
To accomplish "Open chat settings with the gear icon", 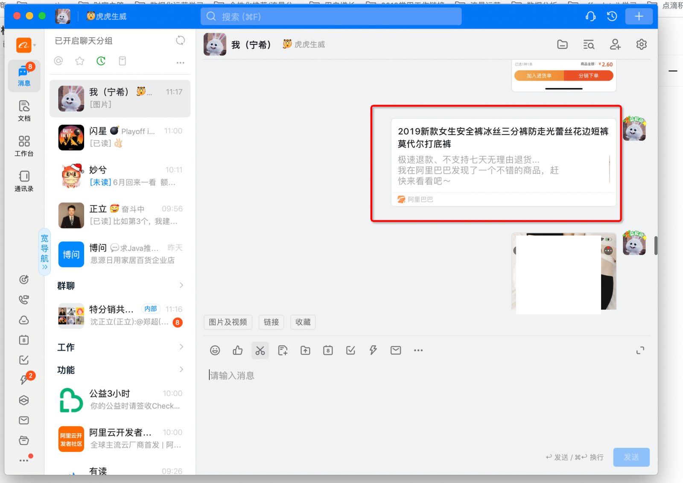I will click(x=641, y=44).
